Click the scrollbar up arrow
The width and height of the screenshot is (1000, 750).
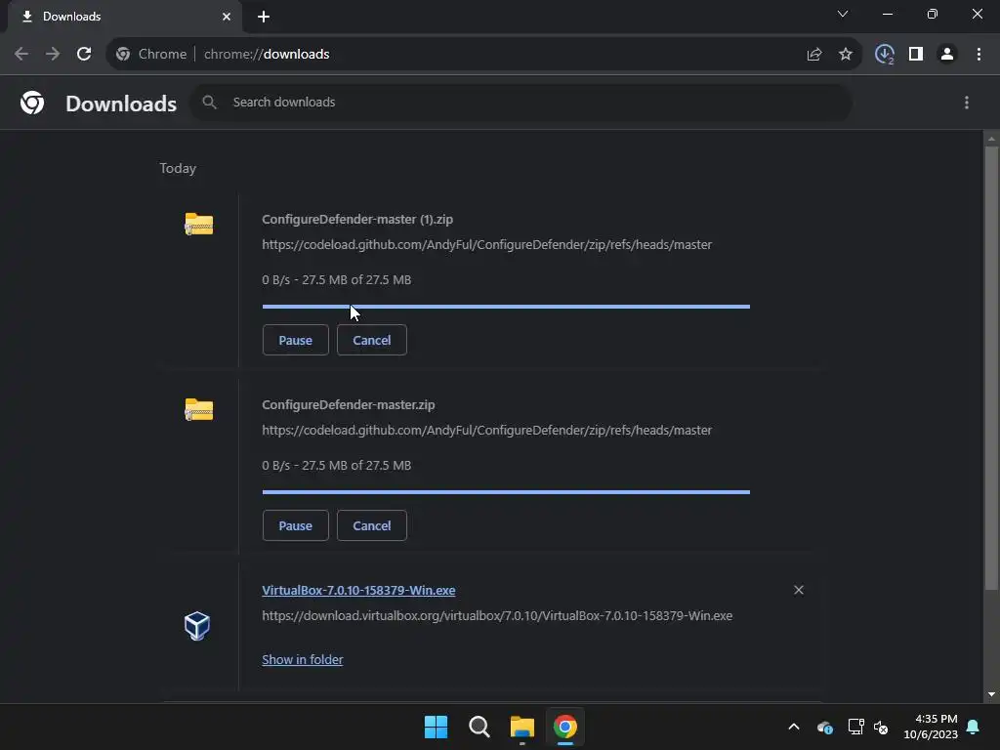pos(991,139)
